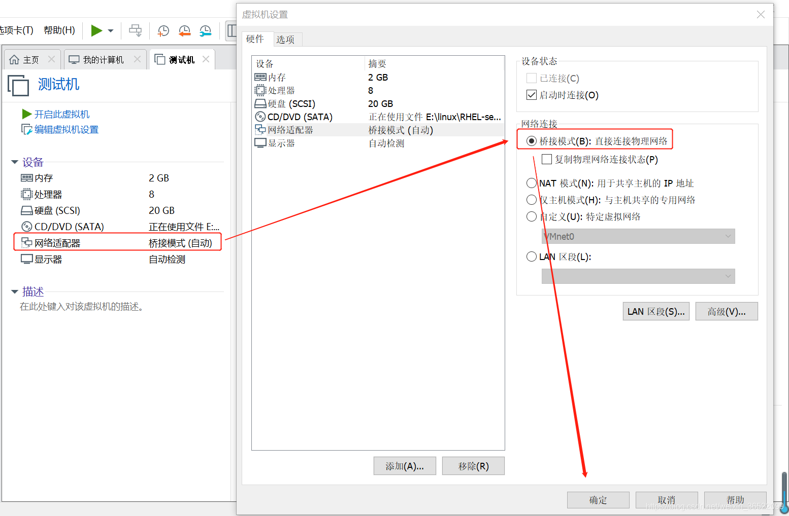The width and height of the screenshot is (789, 516).
Task: Click the home icon on 主页 tab
Action: pos(14,60)
